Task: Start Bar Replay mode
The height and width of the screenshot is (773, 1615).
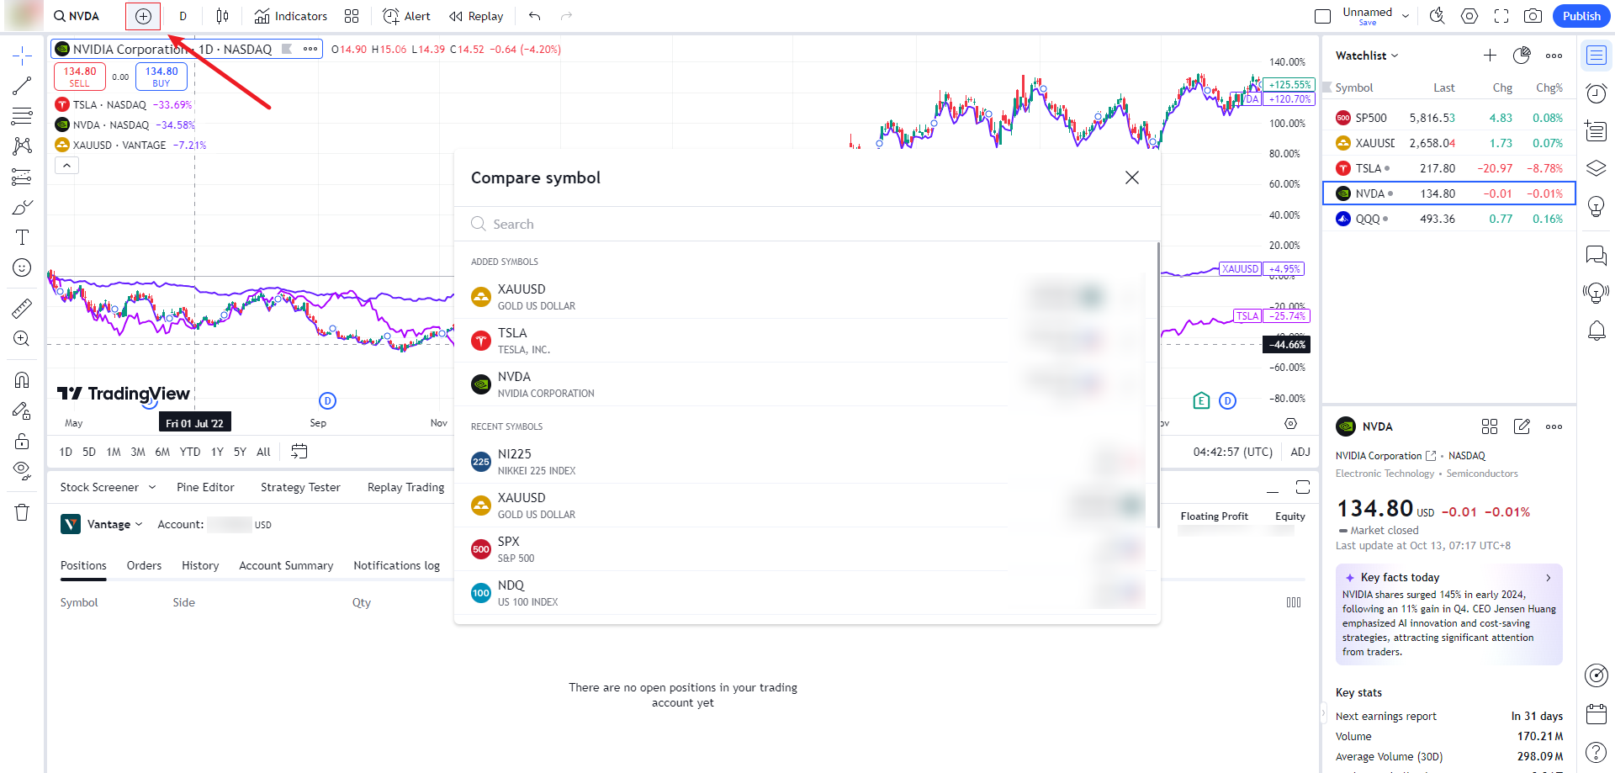Action: [476, 16]
